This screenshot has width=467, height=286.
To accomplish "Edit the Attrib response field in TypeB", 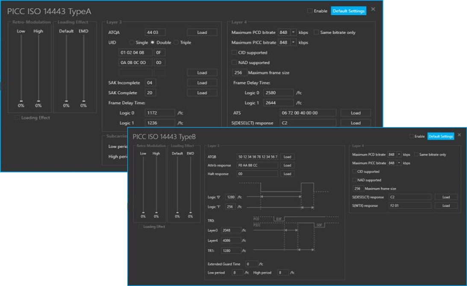I will pyautogui.click(x=257, y=165).
